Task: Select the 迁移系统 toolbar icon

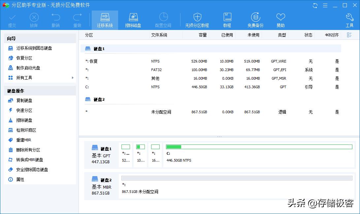Action: coord(105,19)
